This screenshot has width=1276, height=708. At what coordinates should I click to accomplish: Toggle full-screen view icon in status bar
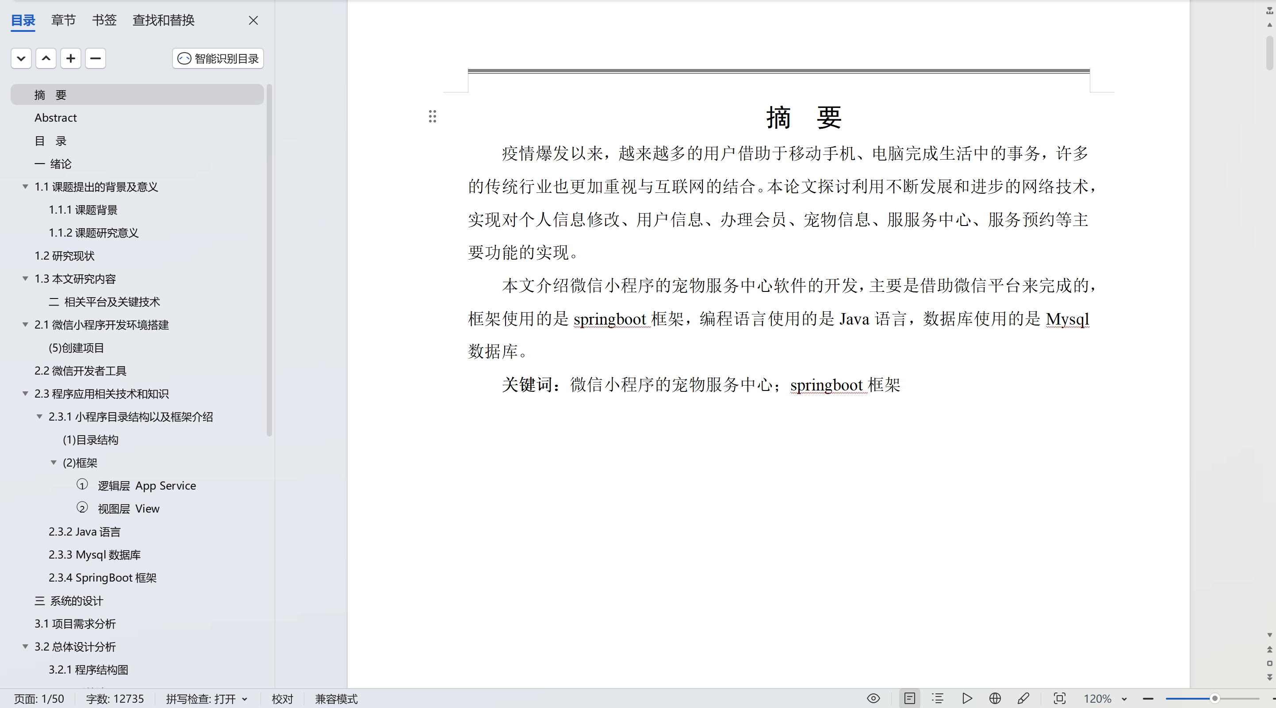point(1060,699)
